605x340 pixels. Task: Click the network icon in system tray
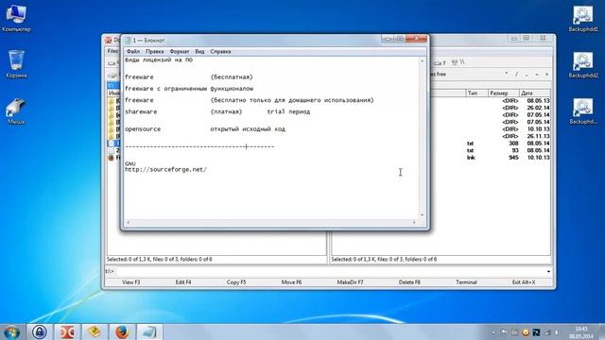pos(546,332)
